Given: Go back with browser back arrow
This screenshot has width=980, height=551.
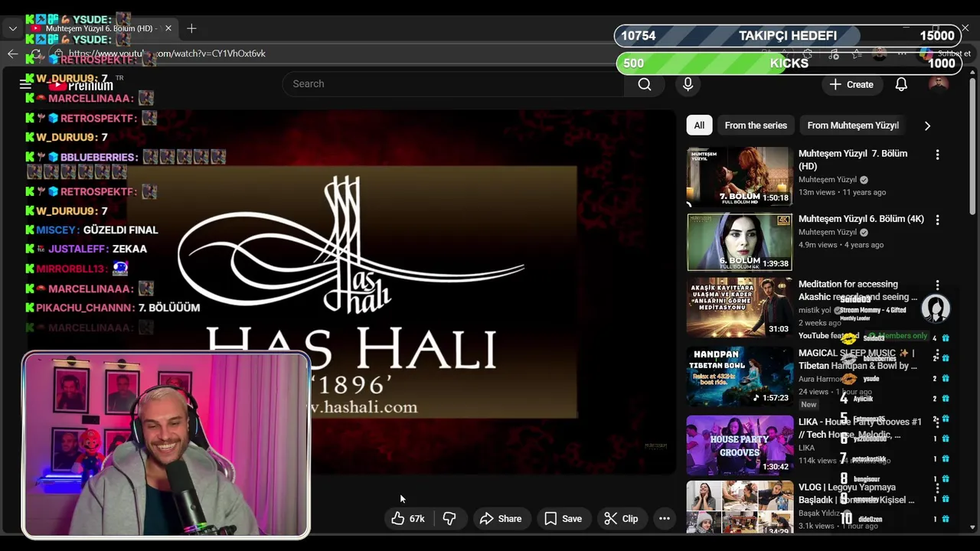Looking at the screenshot, I should point(12,54).
